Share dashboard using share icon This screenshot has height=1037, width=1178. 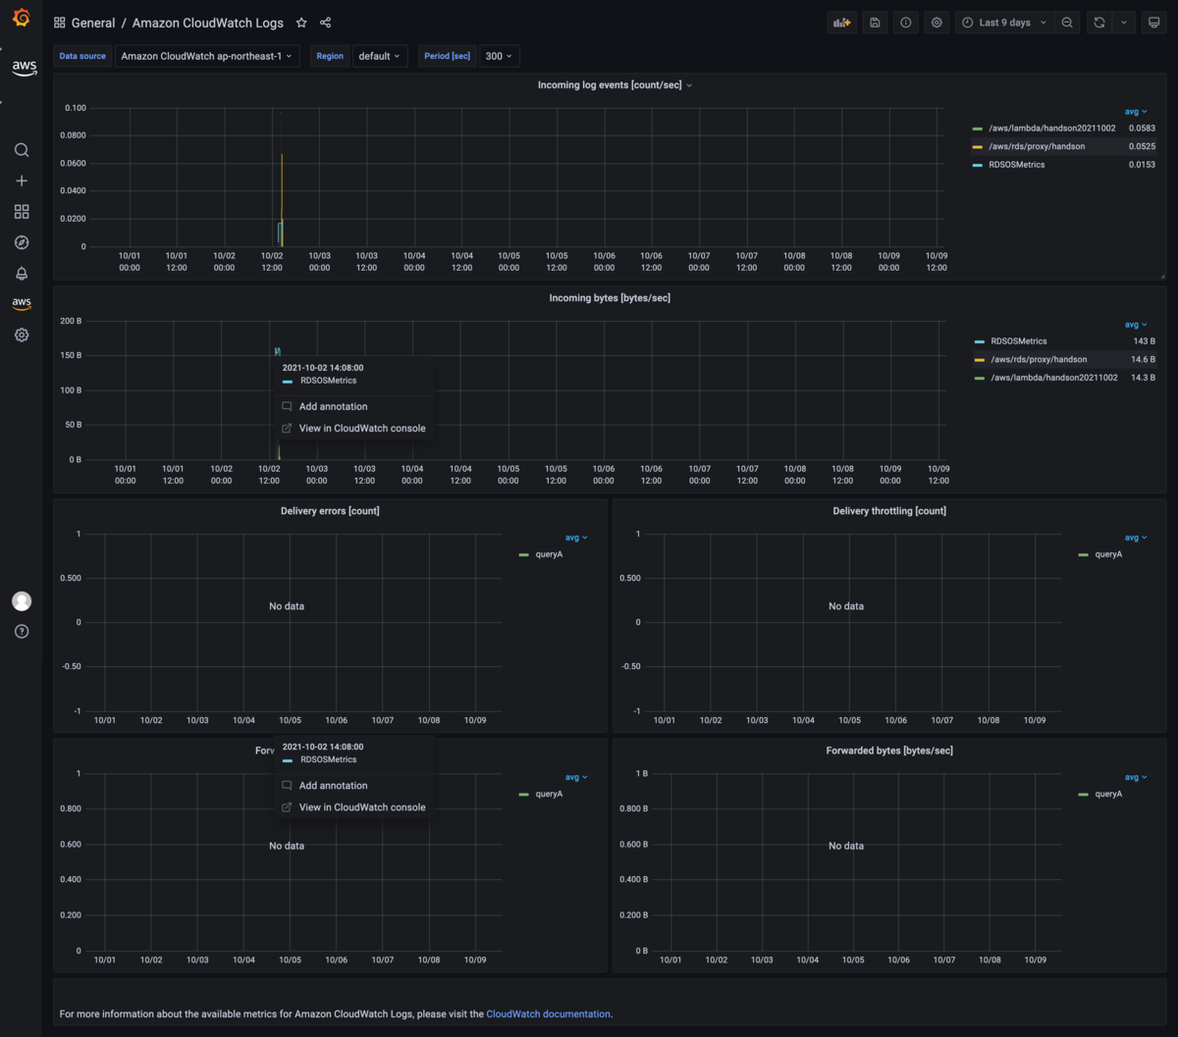click(x=326, y=23)
